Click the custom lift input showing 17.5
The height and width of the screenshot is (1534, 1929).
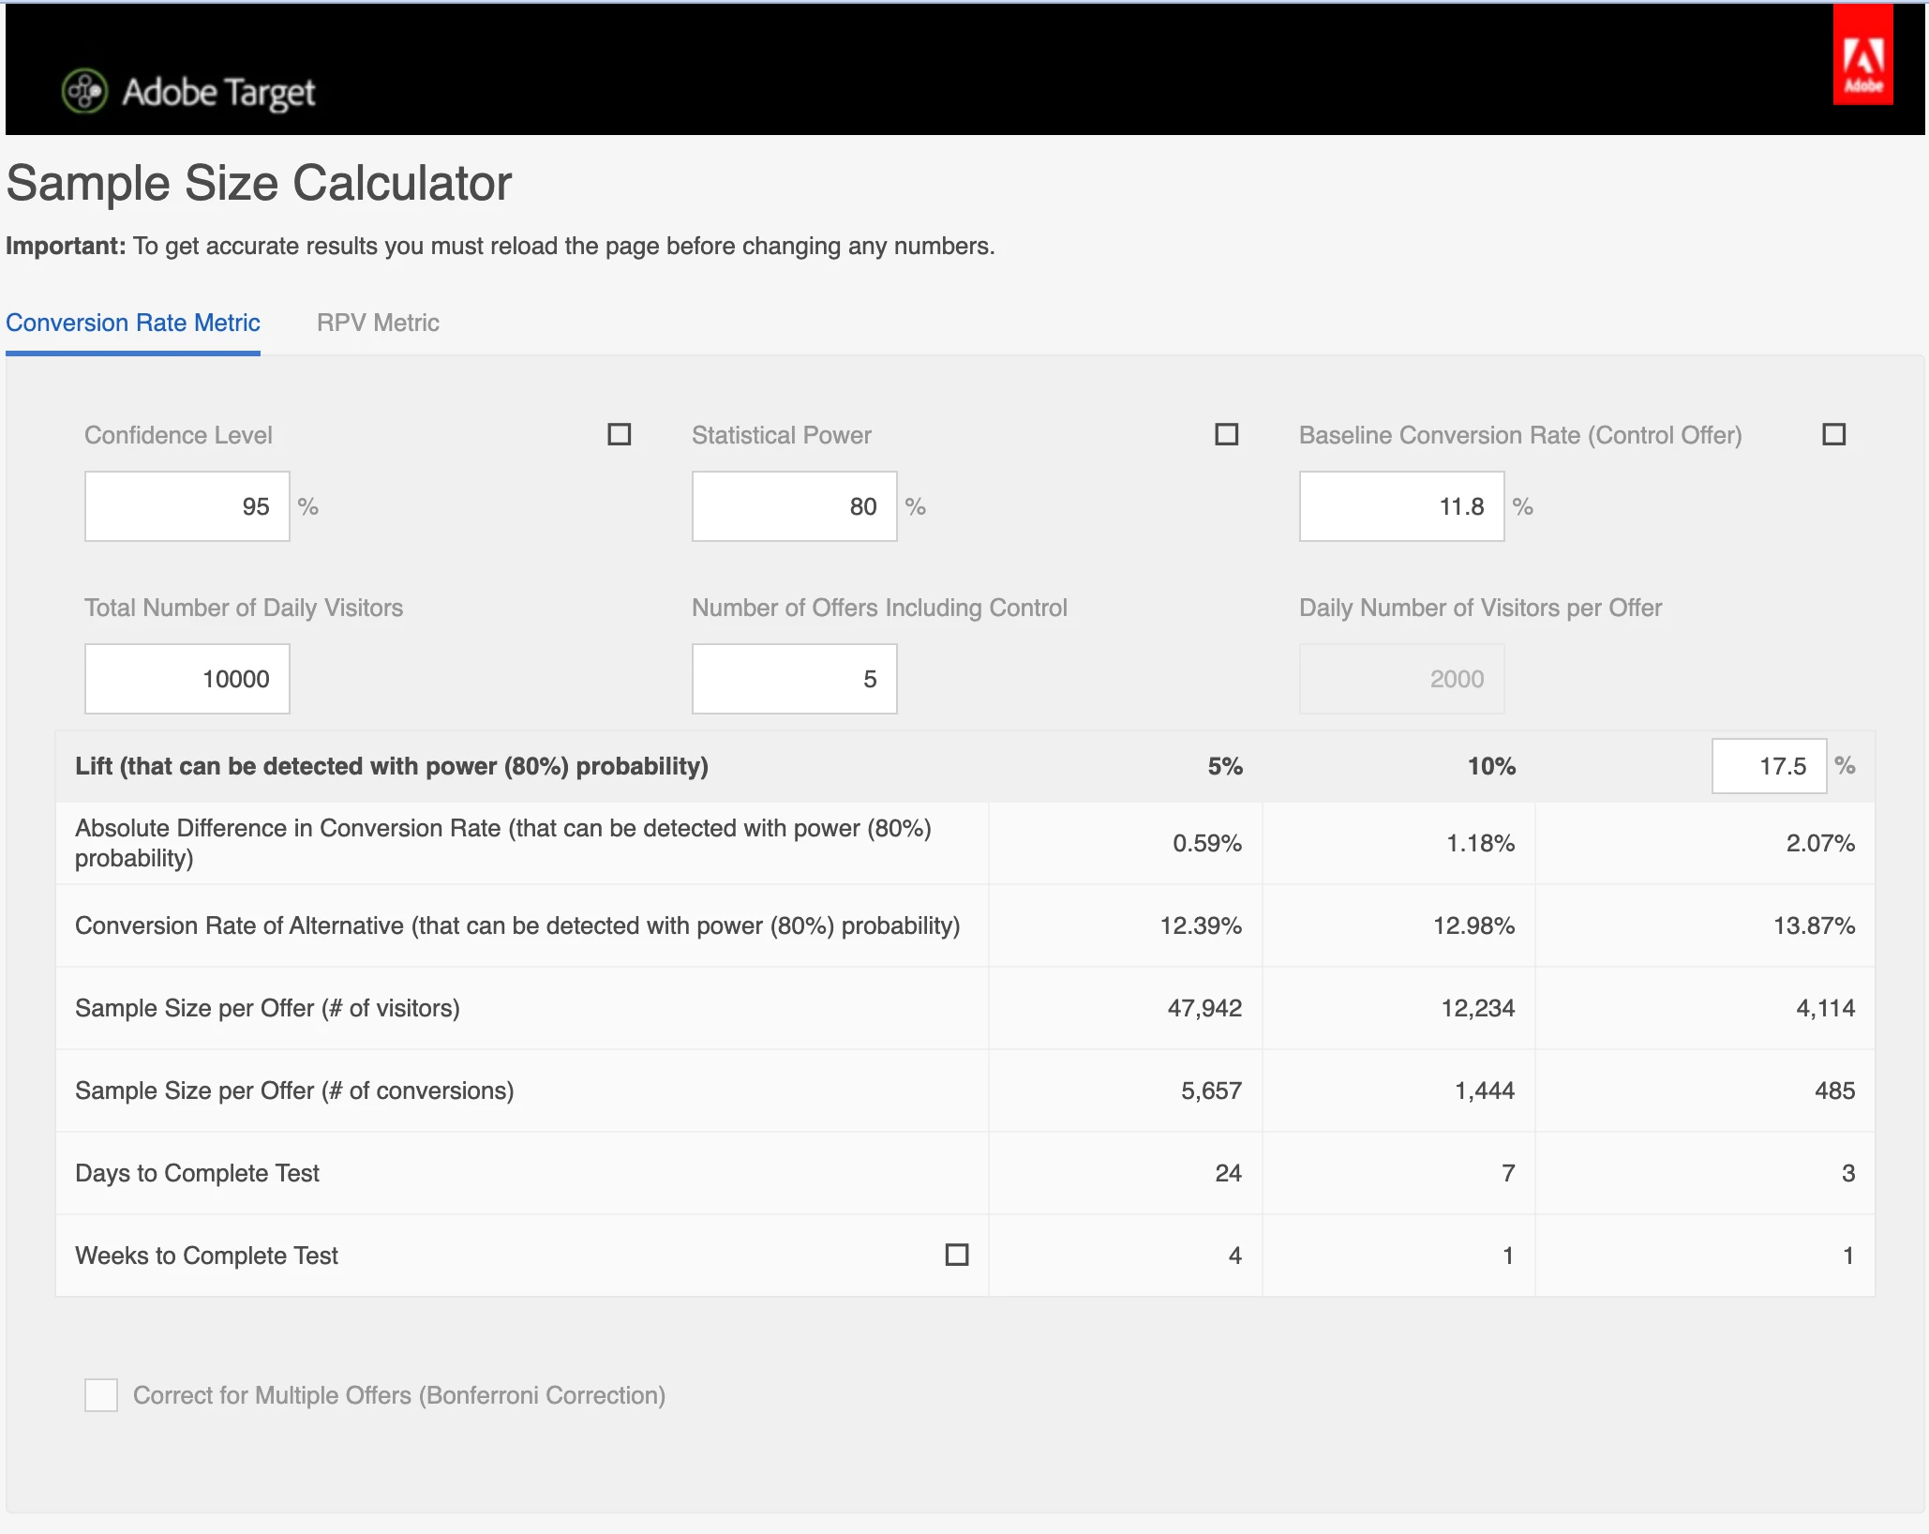[1769, 766]
